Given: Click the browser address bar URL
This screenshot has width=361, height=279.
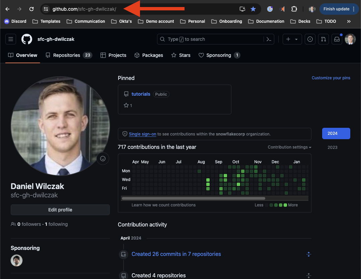Looking at the screenshot, I should point(84,9).
